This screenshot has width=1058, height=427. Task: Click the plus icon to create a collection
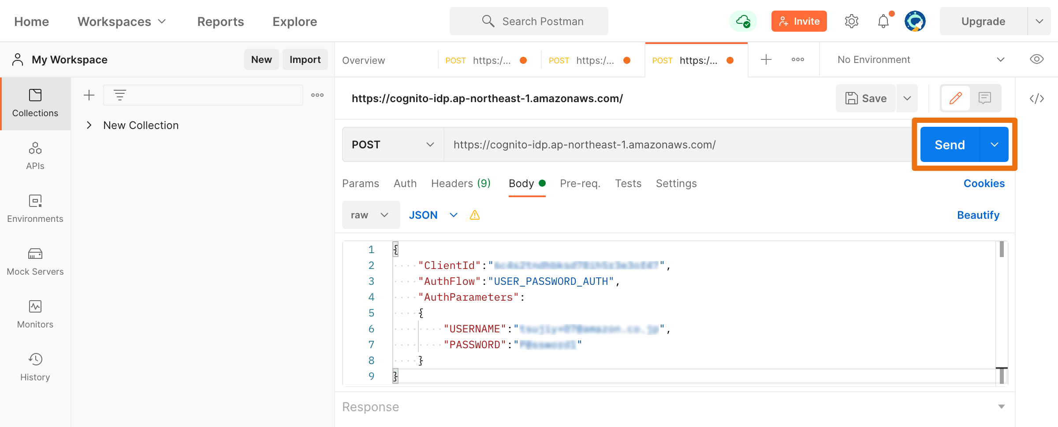pos(89,95)
